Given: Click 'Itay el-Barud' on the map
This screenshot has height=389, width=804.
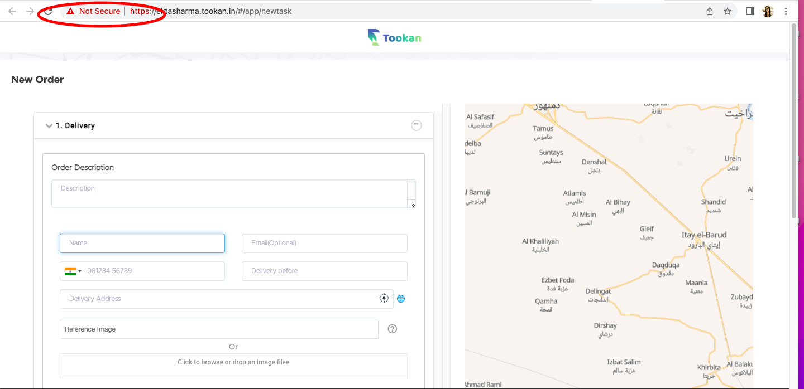Looking at the screenshot, I should coord(704,235).
